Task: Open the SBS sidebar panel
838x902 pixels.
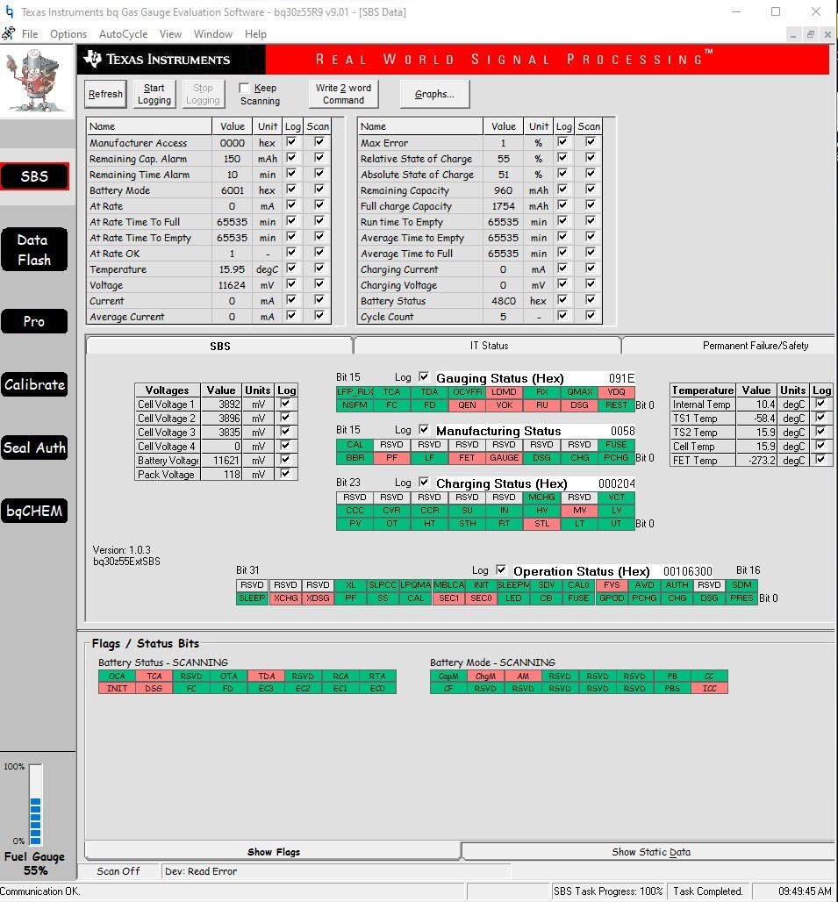Action: pyautogui.click(x=34, y=176)
